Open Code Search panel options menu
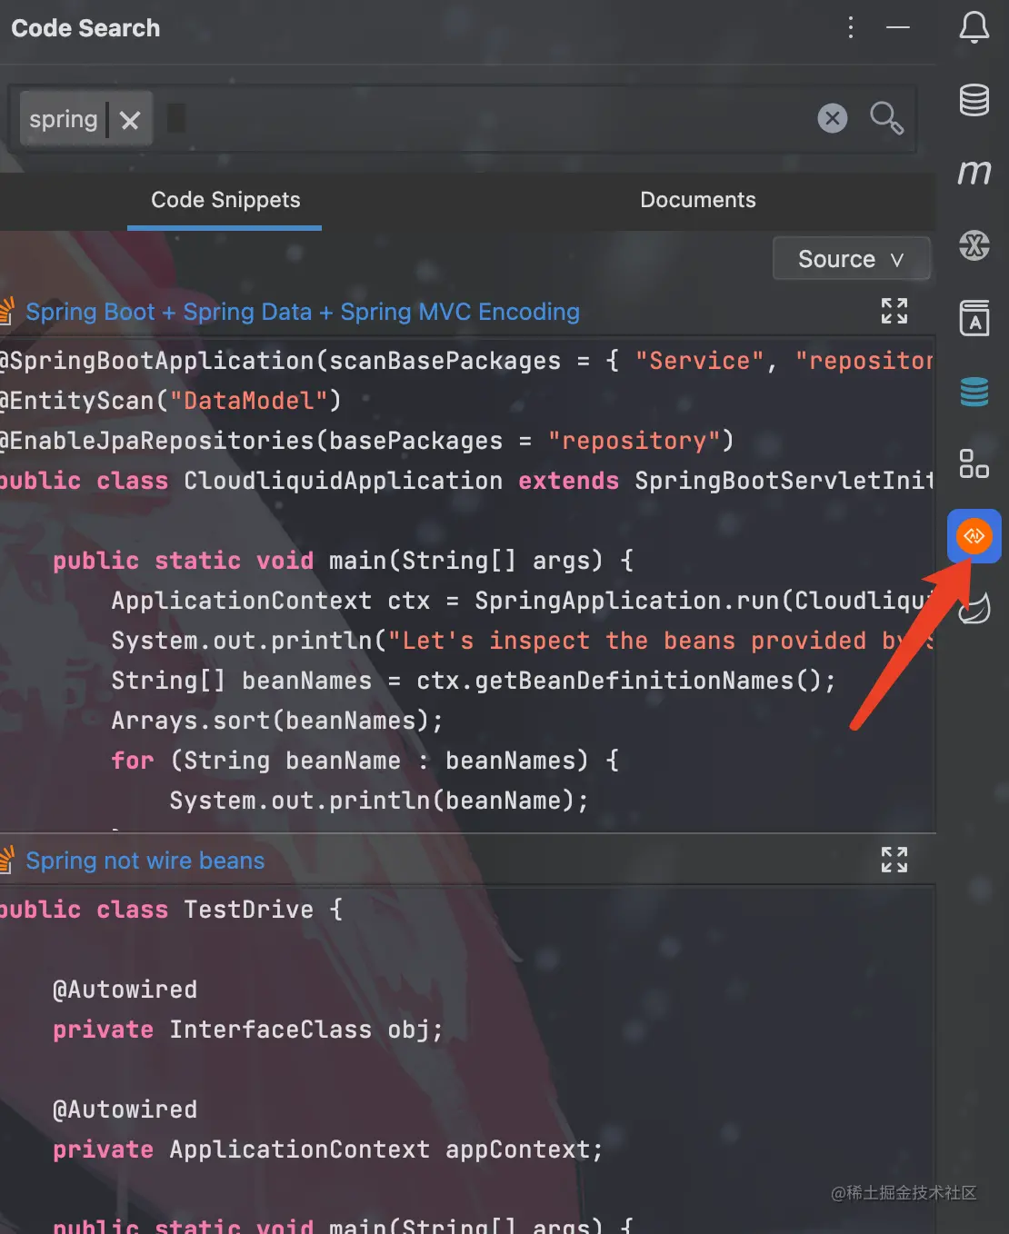1009x1234 pixels. [x=851, y=27]
